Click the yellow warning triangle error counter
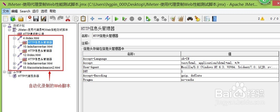280x112 pixels. coord(262,19)
